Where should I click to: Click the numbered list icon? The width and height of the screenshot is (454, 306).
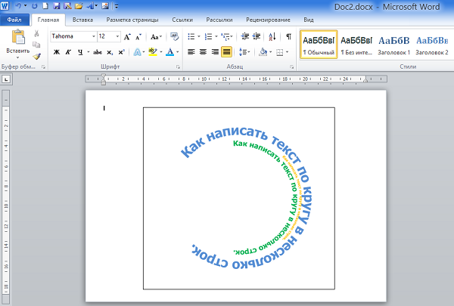[208, 36]
